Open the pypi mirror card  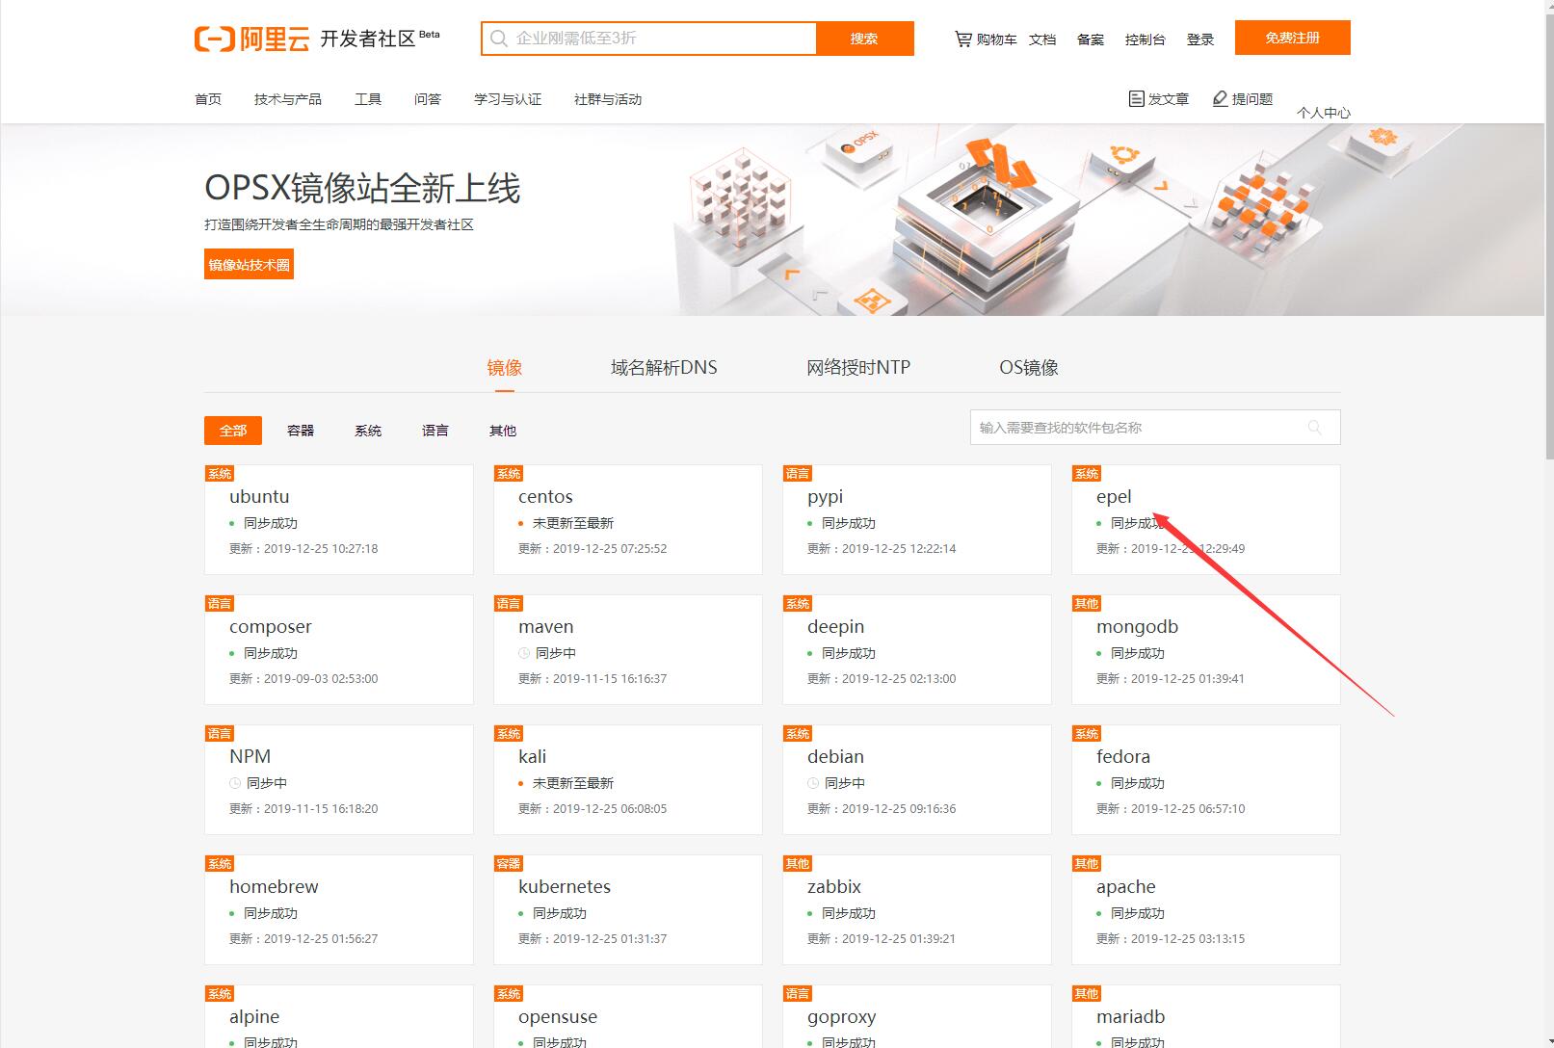917,520
